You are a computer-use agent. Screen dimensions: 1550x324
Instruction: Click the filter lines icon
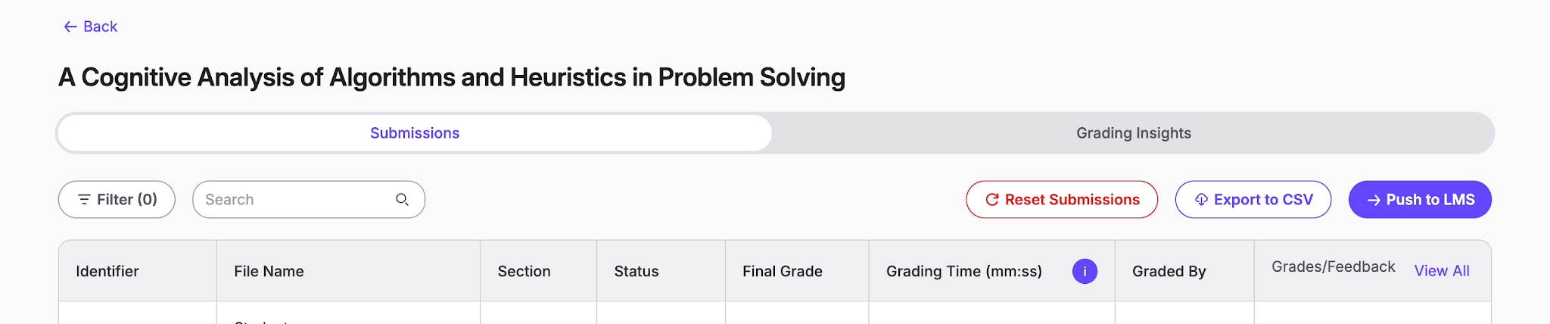[84, 200]
